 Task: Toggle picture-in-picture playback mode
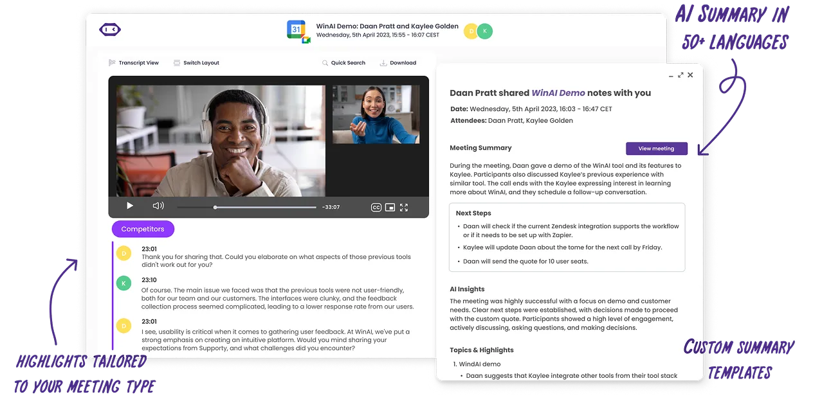click(390, 207)
